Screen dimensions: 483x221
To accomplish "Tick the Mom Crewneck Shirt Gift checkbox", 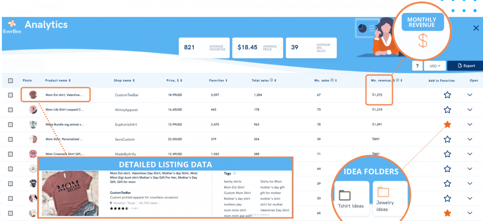I will 11,154.
